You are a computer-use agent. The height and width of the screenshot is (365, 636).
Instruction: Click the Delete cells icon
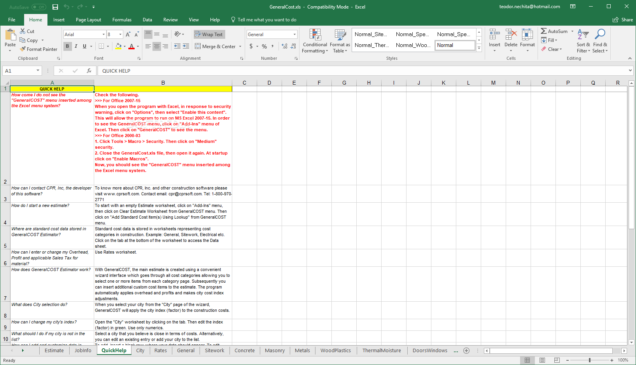click(511, 35)
